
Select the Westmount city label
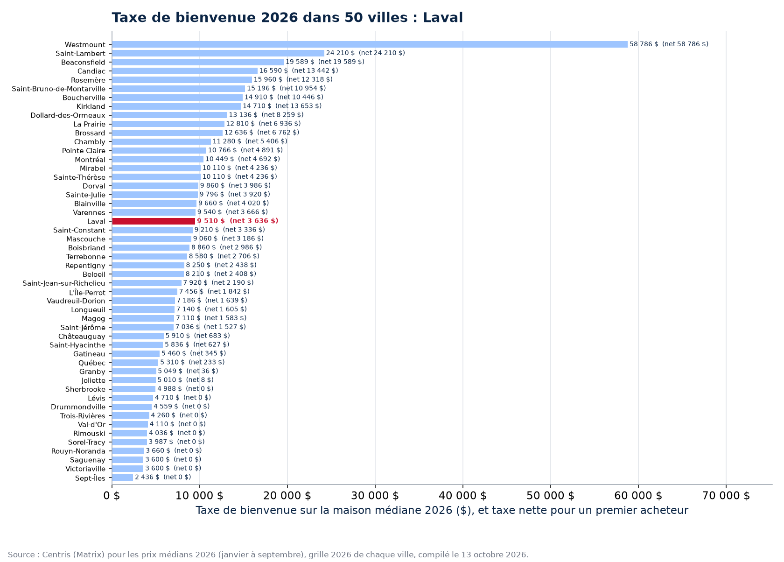tap(85, 45)
